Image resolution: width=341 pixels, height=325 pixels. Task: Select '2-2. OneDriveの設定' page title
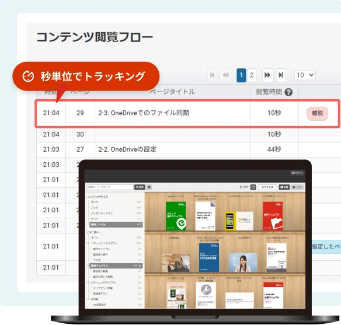pos(127,149)
